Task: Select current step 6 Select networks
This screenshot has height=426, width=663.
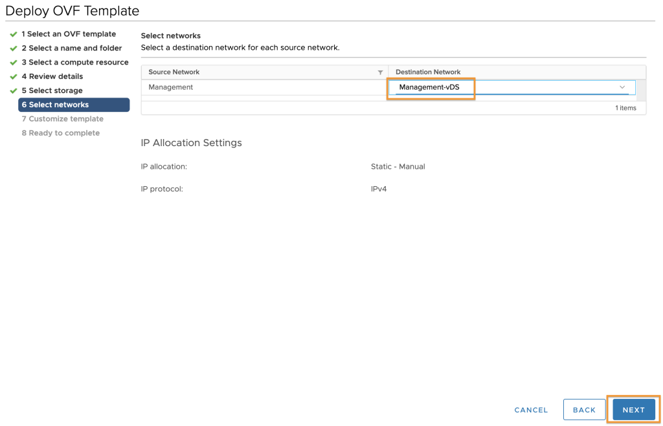Action: tap(74, 105)
